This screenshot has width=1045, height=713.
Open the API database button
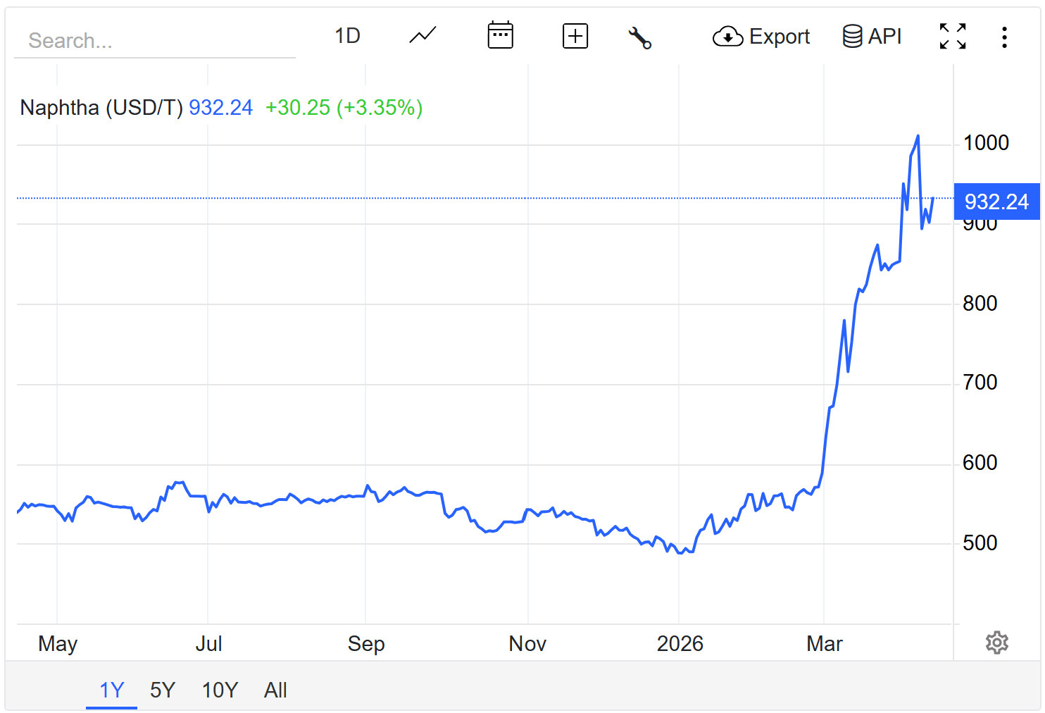[x=872, y=36]
